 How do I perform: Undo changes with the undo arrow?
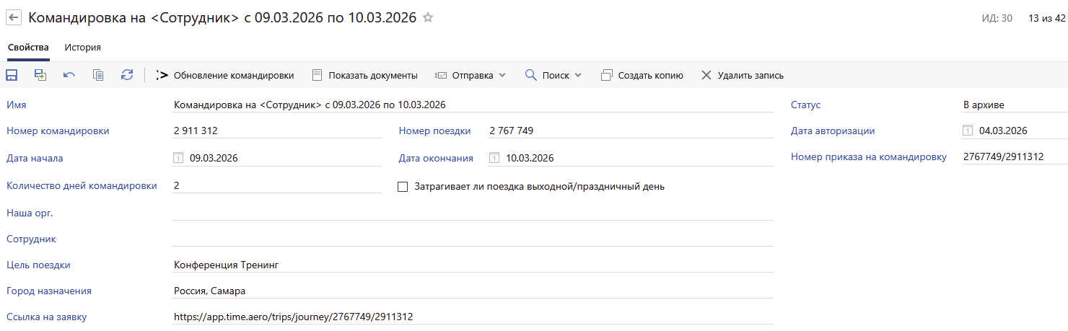(x=69, y=75)
